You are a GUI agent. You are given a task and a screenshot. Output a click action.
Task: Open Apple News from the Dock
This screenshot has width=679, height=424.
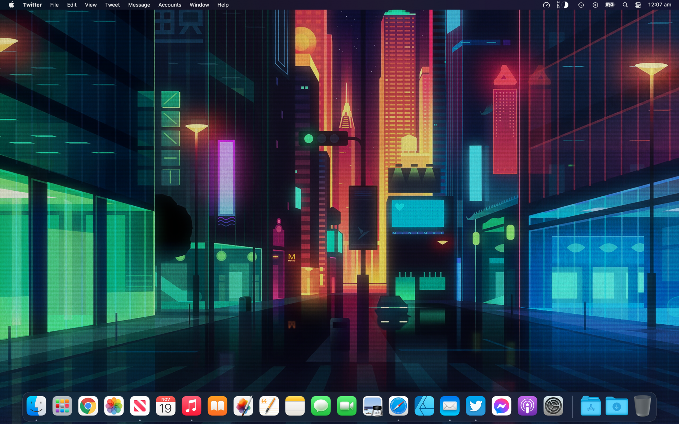pos(140,406)
